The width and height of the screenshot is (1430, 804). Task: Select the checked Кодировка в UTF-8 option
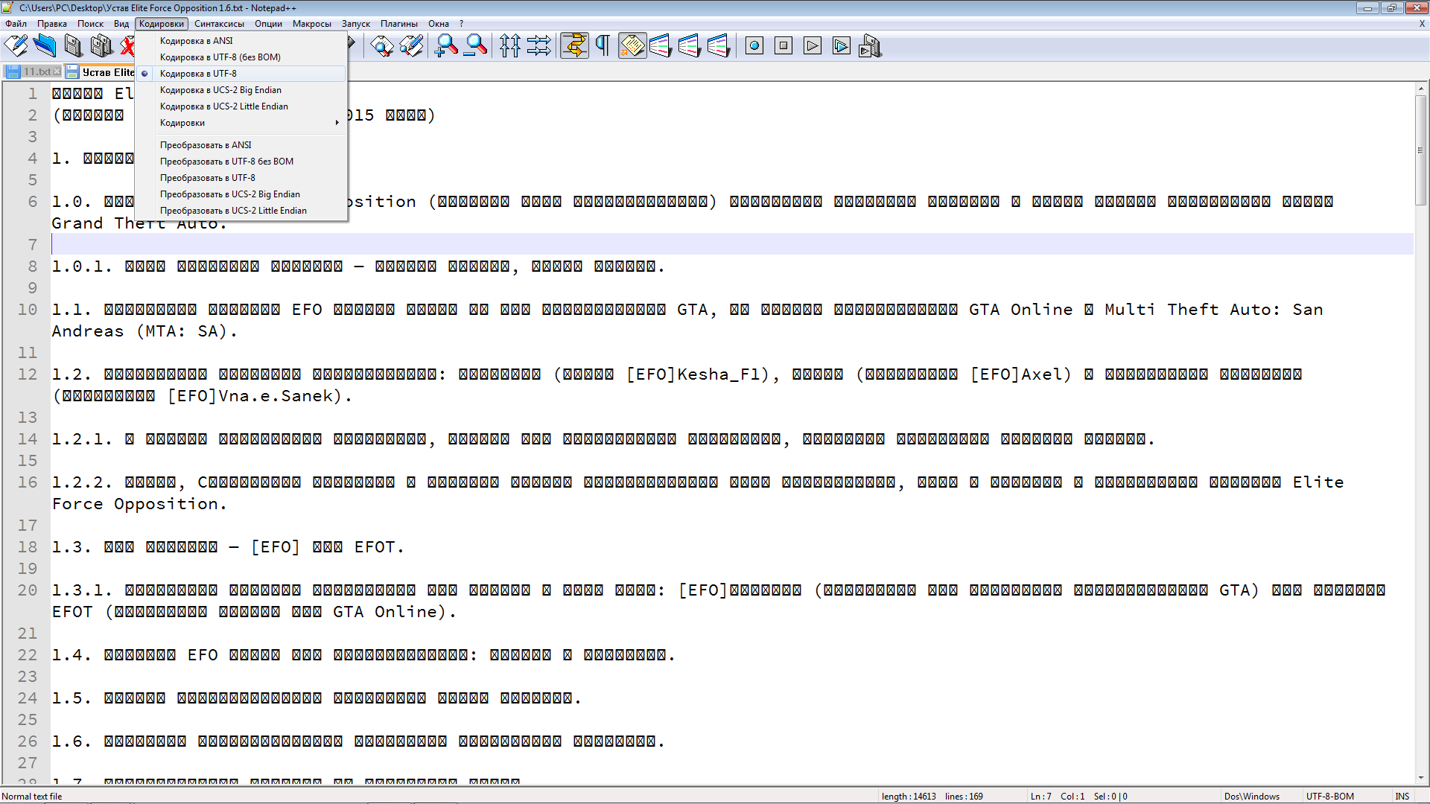coord(241,74)
